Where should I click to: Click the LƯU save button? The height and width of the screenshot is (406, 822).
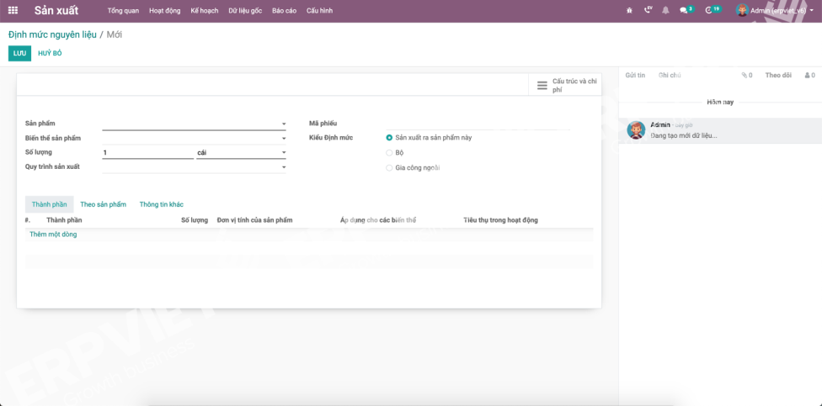point(19,53)
